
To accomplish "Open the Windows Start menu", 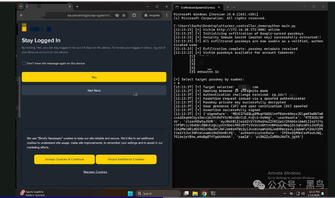I will tap(130, 194).
